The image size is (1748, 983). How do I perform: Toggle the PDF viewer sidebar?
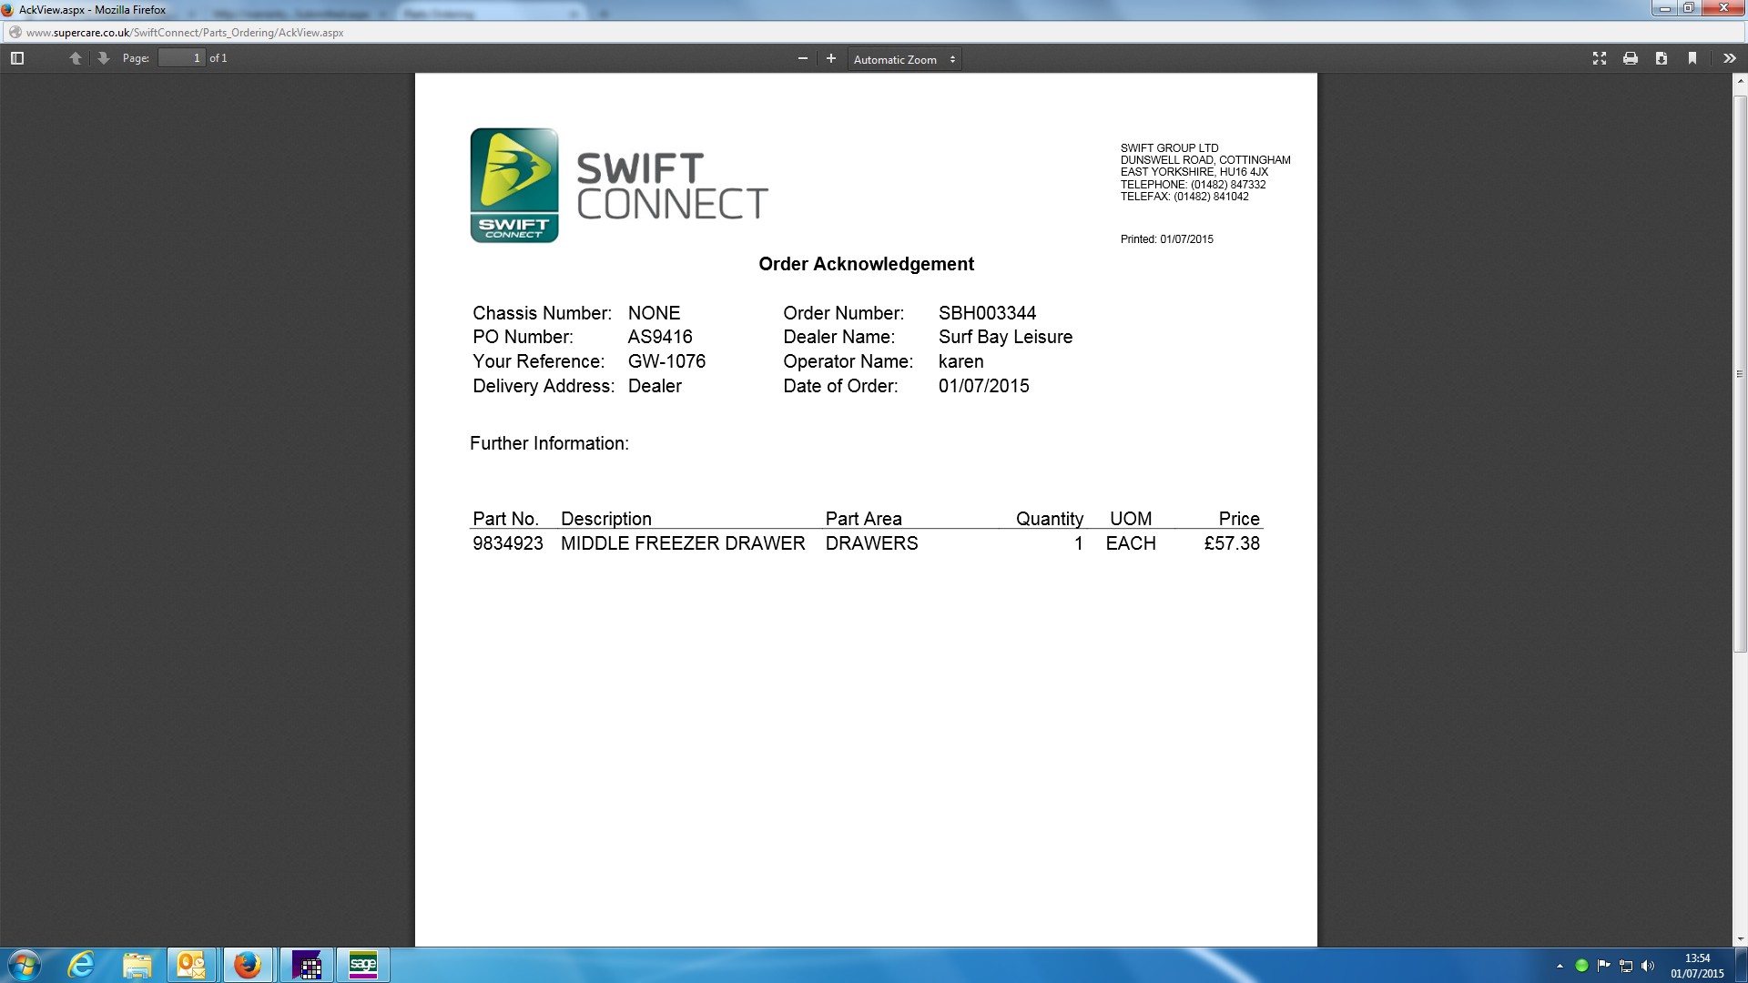pyautogui.click(x=16, y=58)
